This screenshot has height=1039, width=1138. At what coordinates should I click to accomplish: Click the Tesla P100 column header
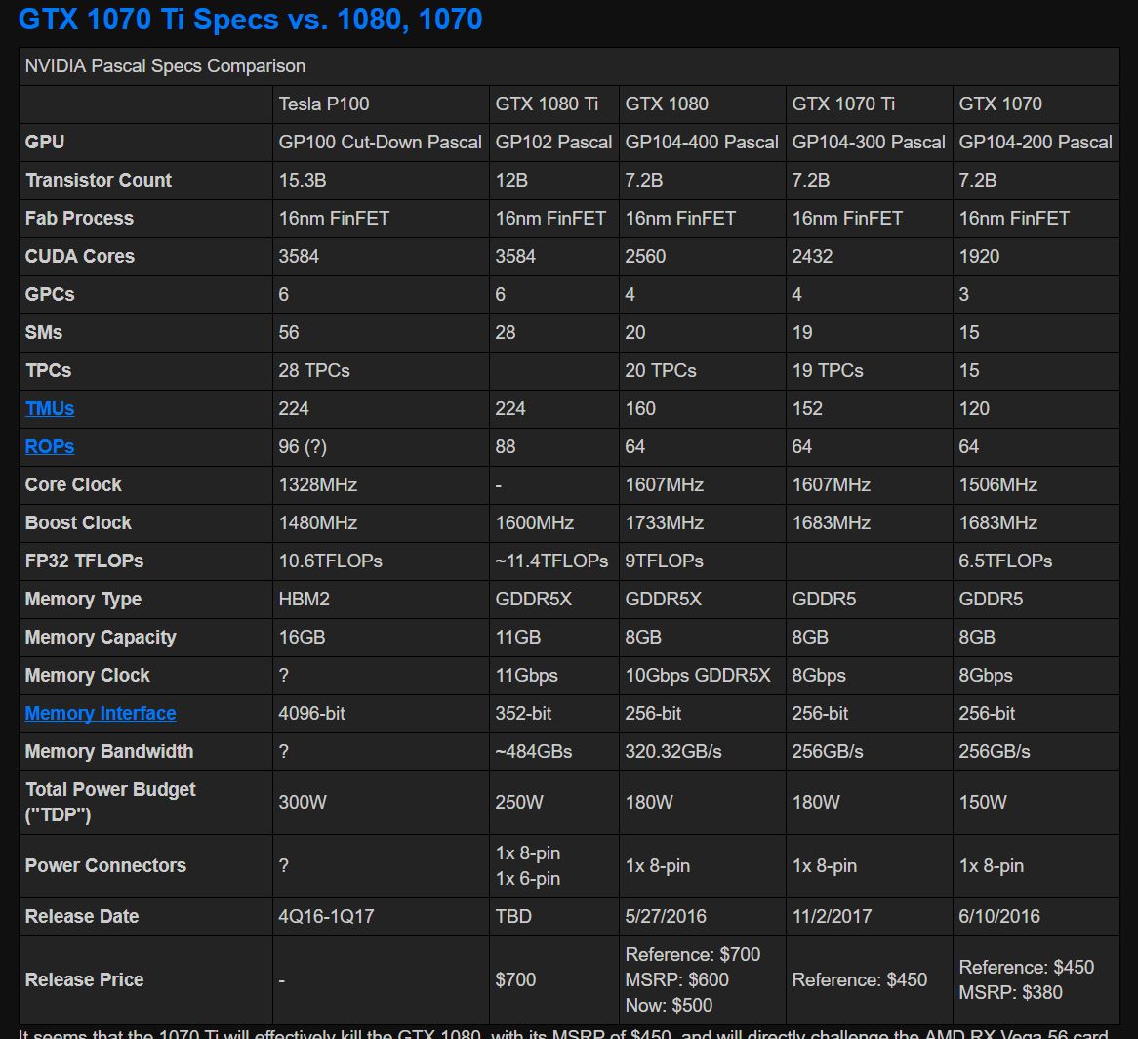pyautogui.click(x=324, y=104)
